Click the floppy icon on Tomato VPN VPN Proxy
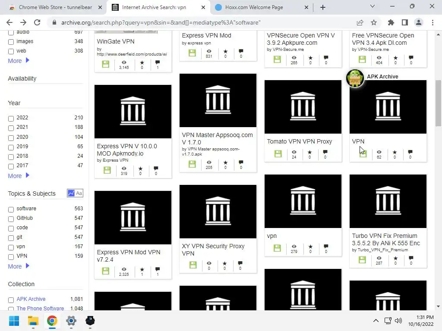 coord(278,154)
